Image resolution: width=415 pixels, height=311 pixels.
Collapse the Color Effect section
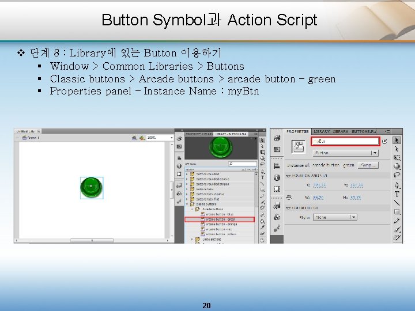288,208
